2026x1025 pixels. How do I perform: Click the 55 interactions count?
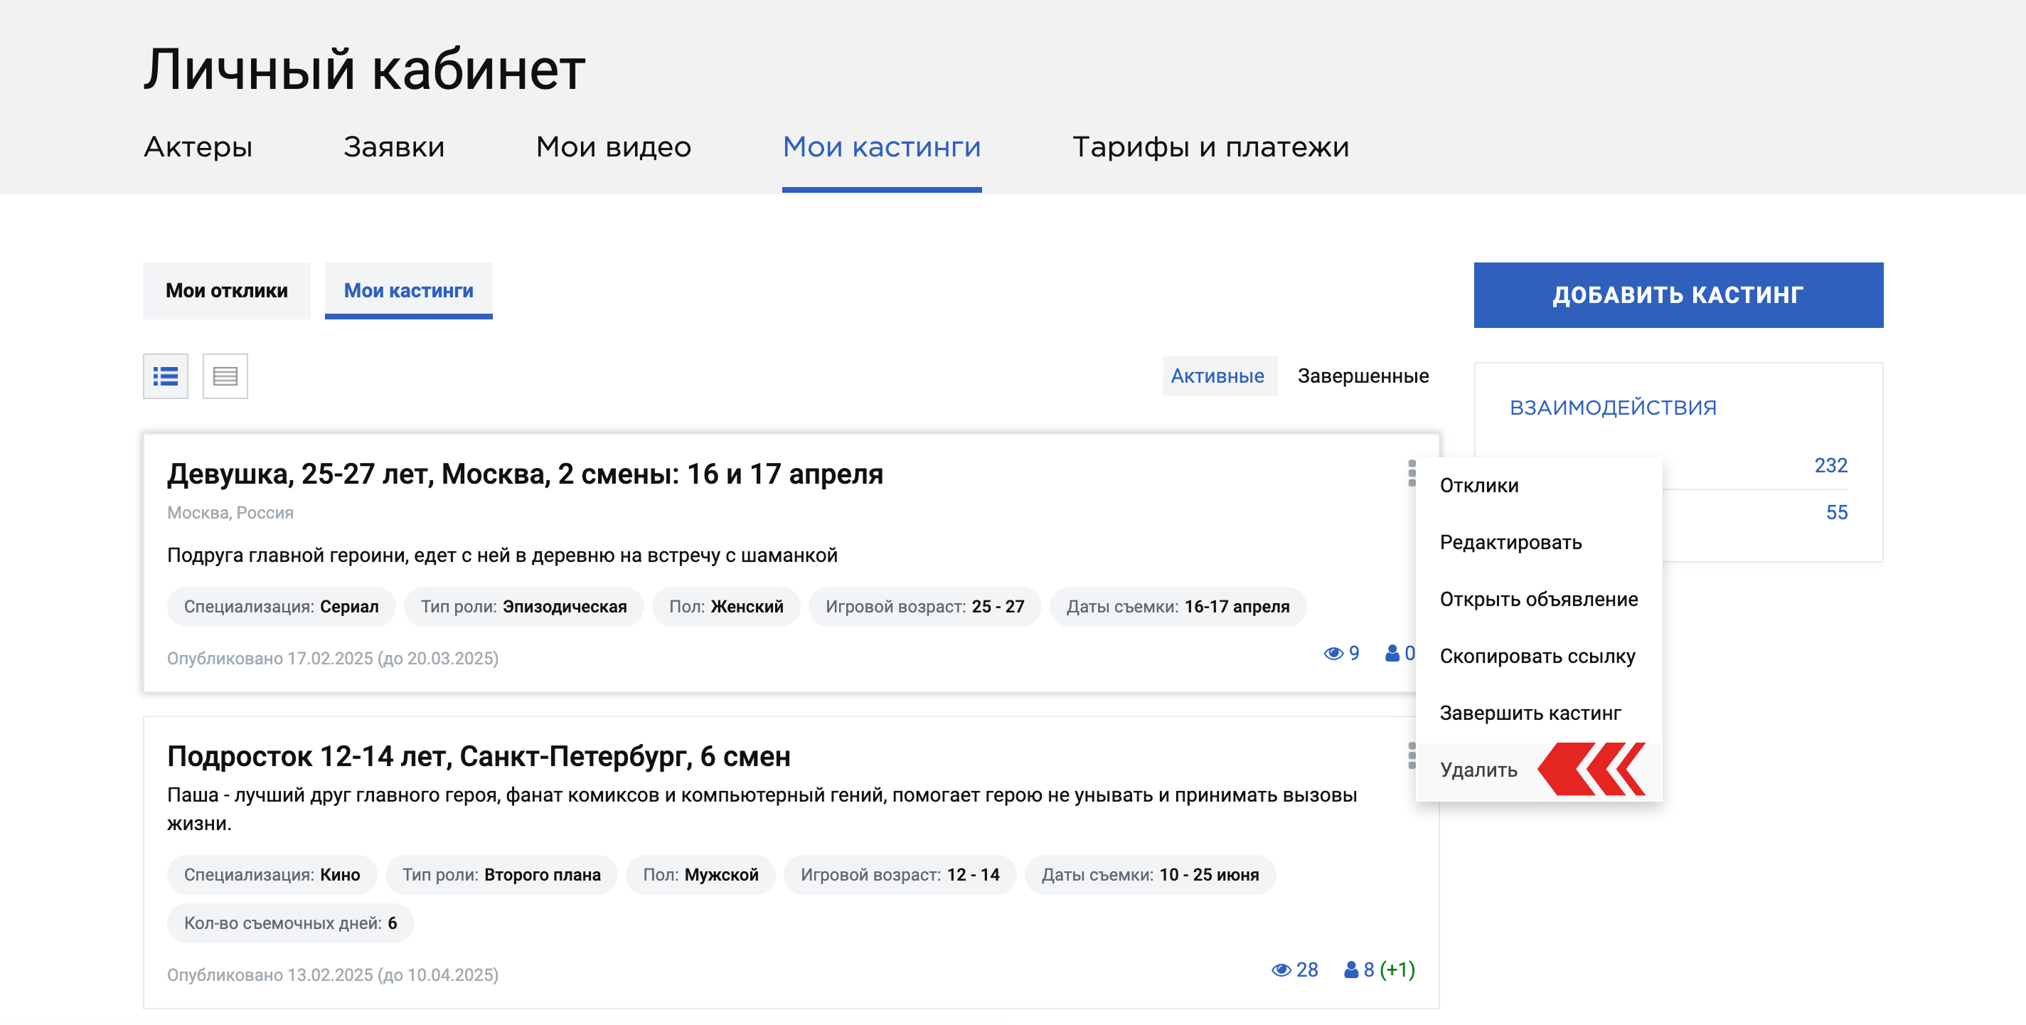[x=1836, y=513]
